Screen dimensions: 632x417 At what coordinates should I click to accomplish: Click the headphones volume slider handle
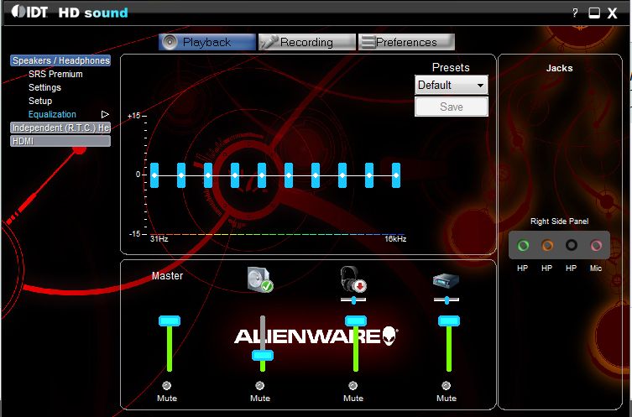(356, 321)
